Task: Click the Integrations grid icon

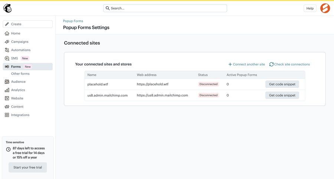Action: coord(7,115)
